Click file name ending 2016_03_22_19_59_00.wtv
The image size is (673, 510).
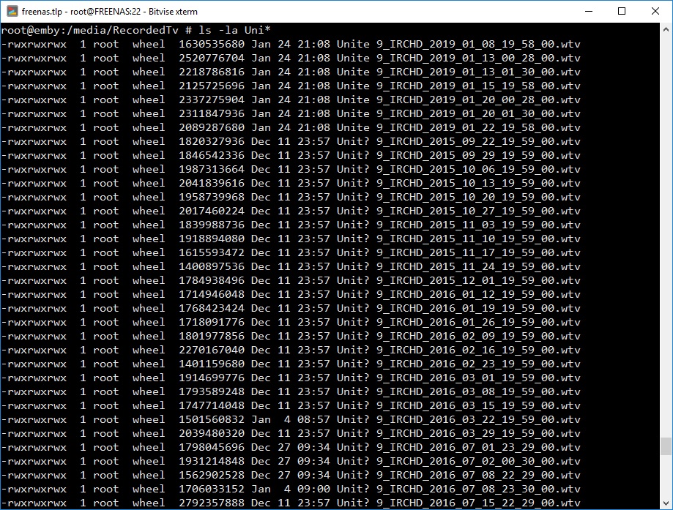(458, 419)
